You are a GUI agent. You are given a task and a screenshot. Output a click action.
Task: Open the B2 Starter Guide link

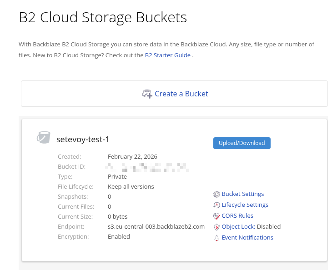[167, 55]
